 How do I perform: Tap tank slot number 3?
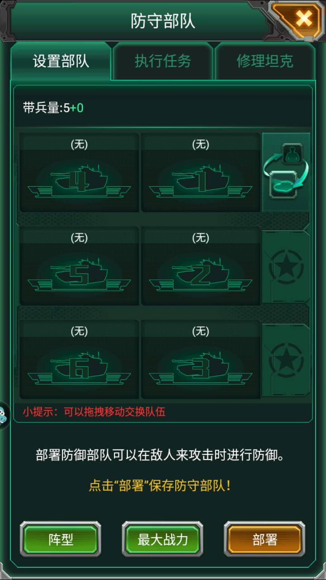[x=201, y=359]
